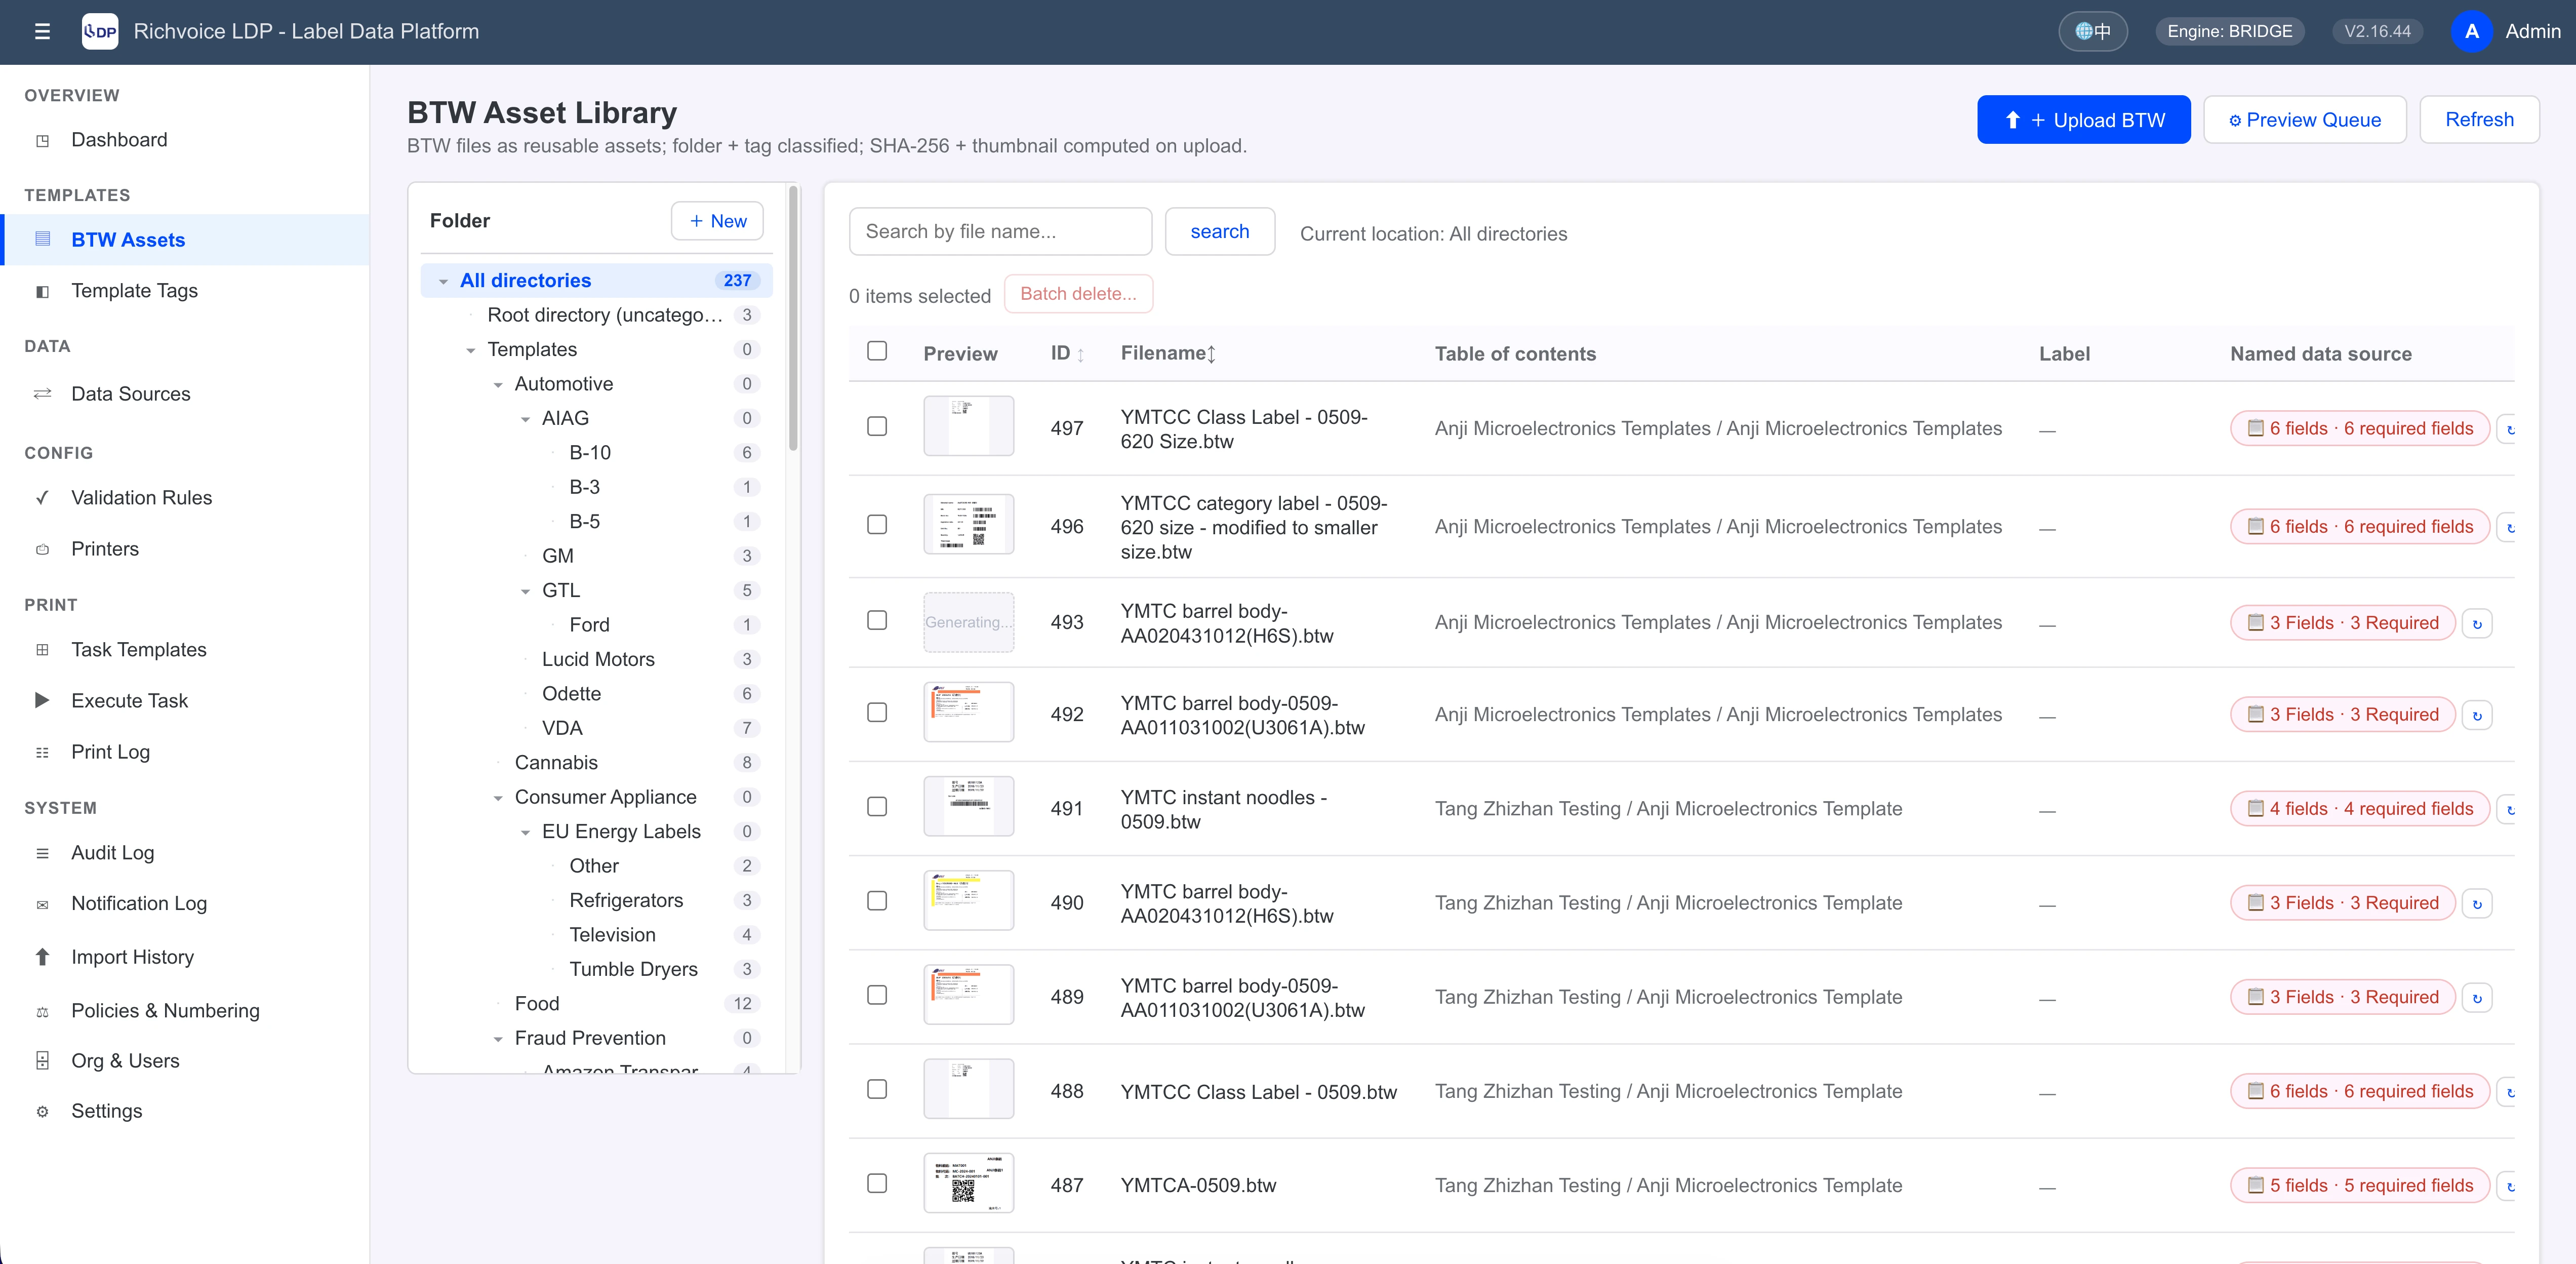Open the Preview Queue
Image resolution: width=2576 pixels, height=1264 pixels.
[2304, 120]
